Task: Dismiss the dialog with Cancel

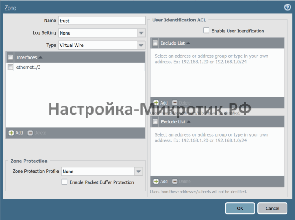Action: coord(272,208)
